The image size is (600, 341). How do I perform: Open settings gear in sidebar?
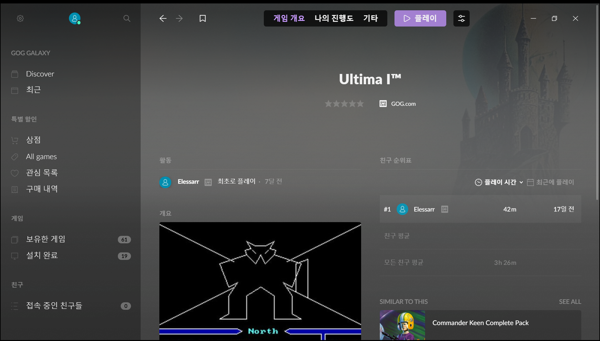pyautogui.click(x=20, y=18)
